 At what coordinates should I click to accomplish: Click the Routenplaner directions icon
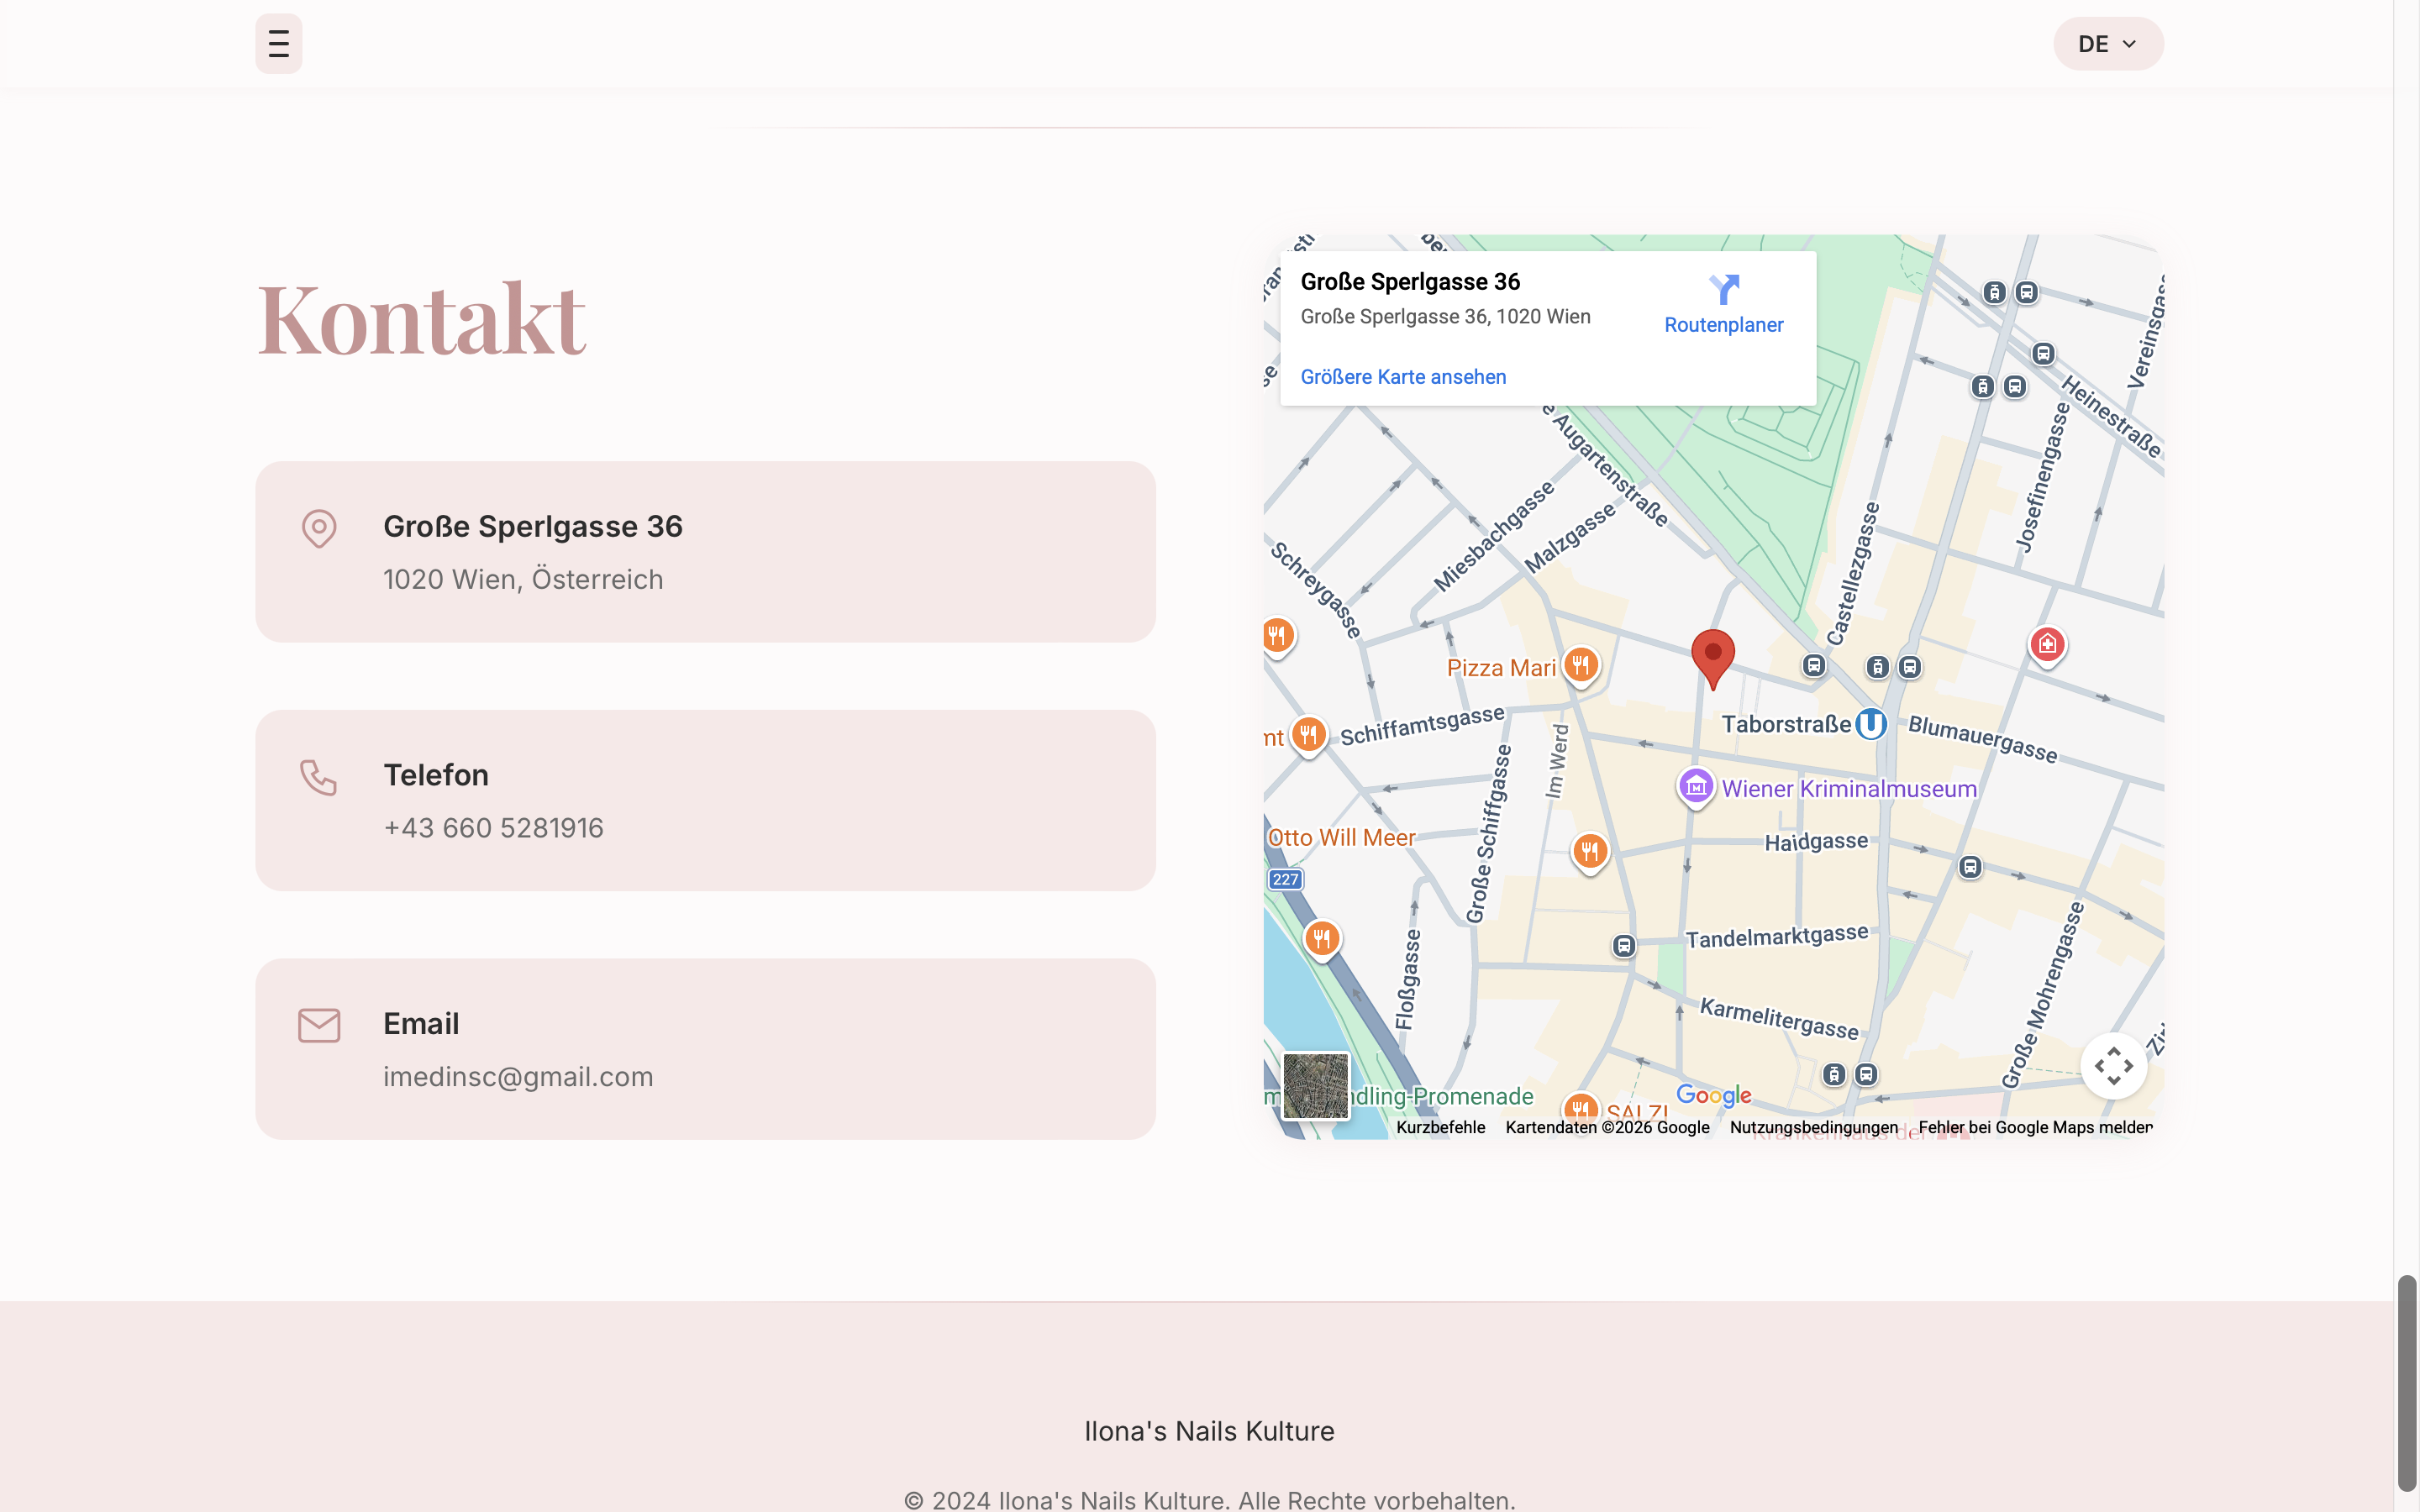[x=1723, y=290]
